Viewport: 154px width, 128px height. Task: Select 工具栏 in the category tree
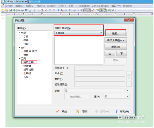coord(27,73)
